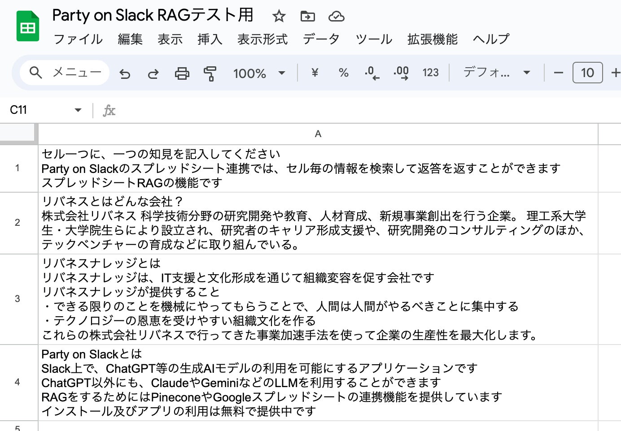This screenshot has width=621, height=431.
Task: Select cell starting with リバネスとはどんな会社？
Action: click(x=318, y=223)
